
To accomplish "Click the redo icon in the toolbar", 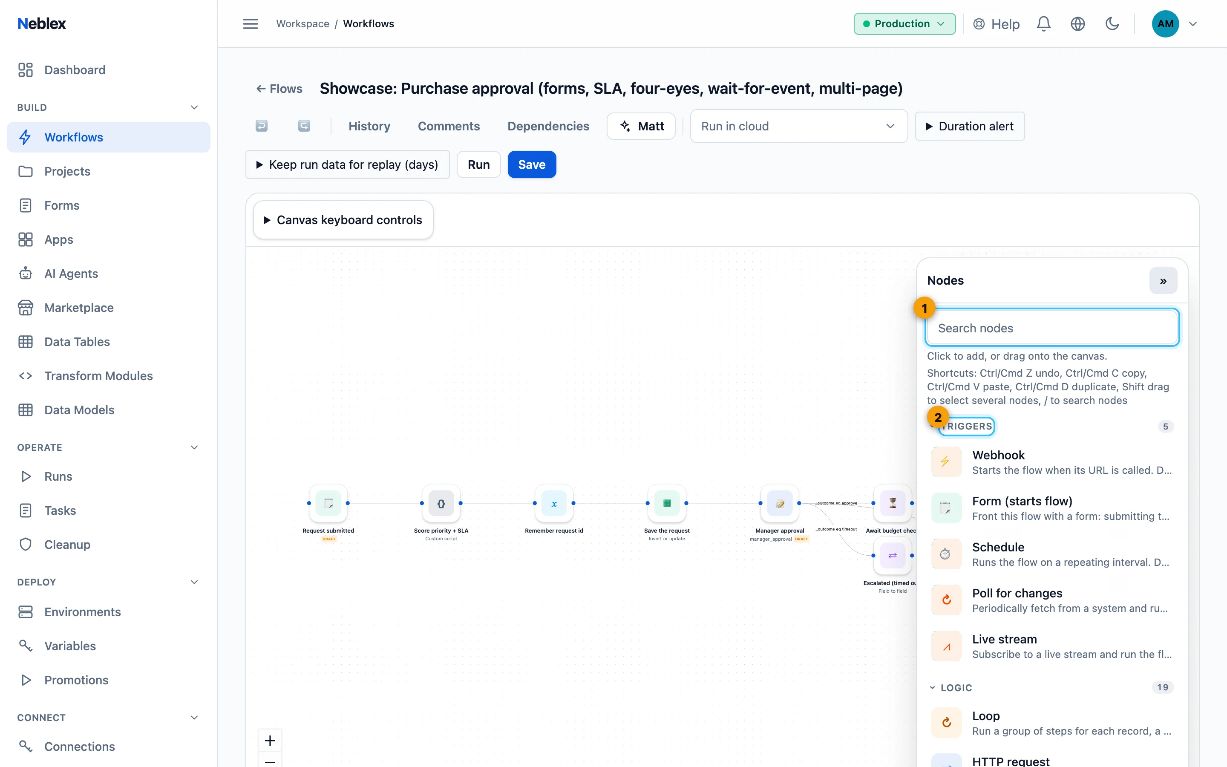I will 304,126.
